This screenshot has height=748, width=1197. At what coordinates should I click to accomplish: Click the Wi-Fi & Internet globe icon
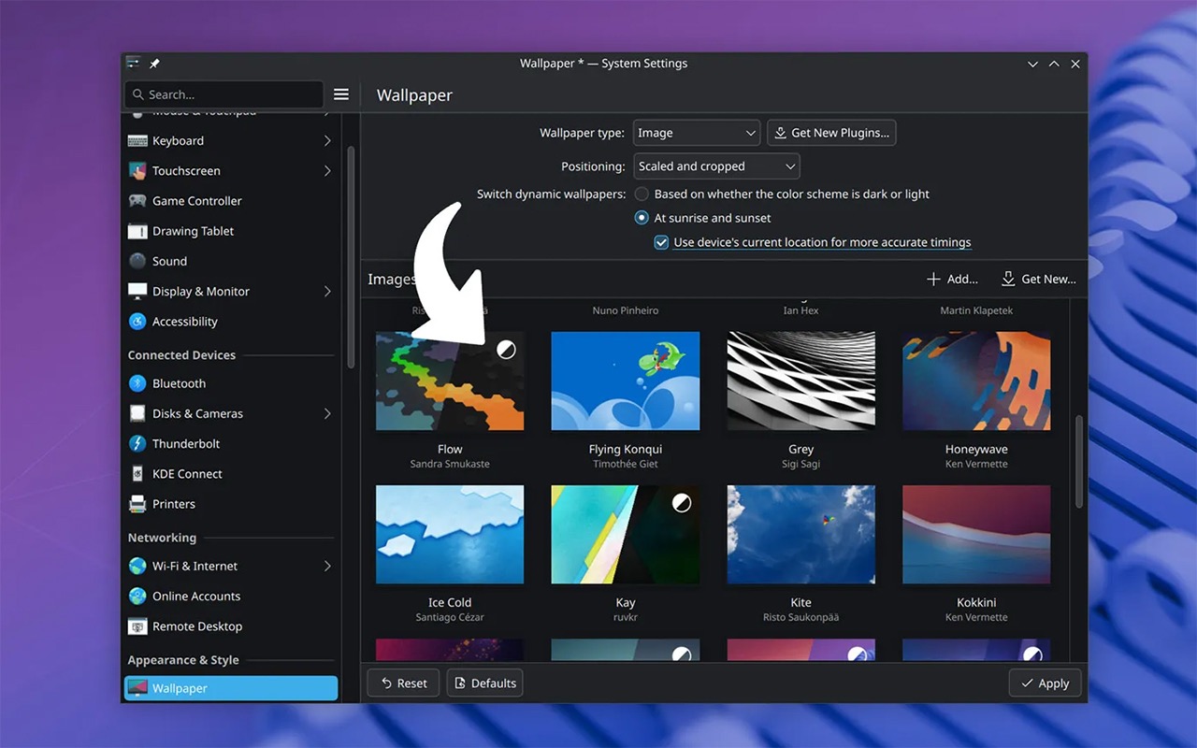pos(137,566)
